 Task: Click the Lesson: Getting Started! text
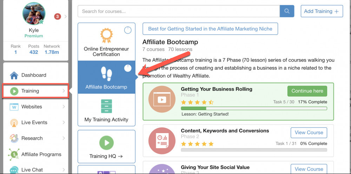click(x=205, y=114)
